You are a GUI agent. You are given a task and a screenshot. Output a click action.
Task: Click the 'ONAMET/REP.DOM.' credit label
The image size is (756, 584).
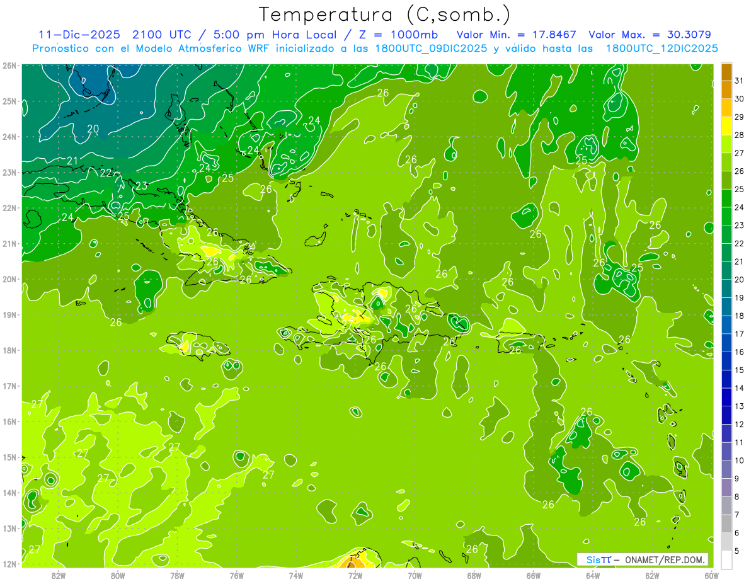(x=665, y=559)
